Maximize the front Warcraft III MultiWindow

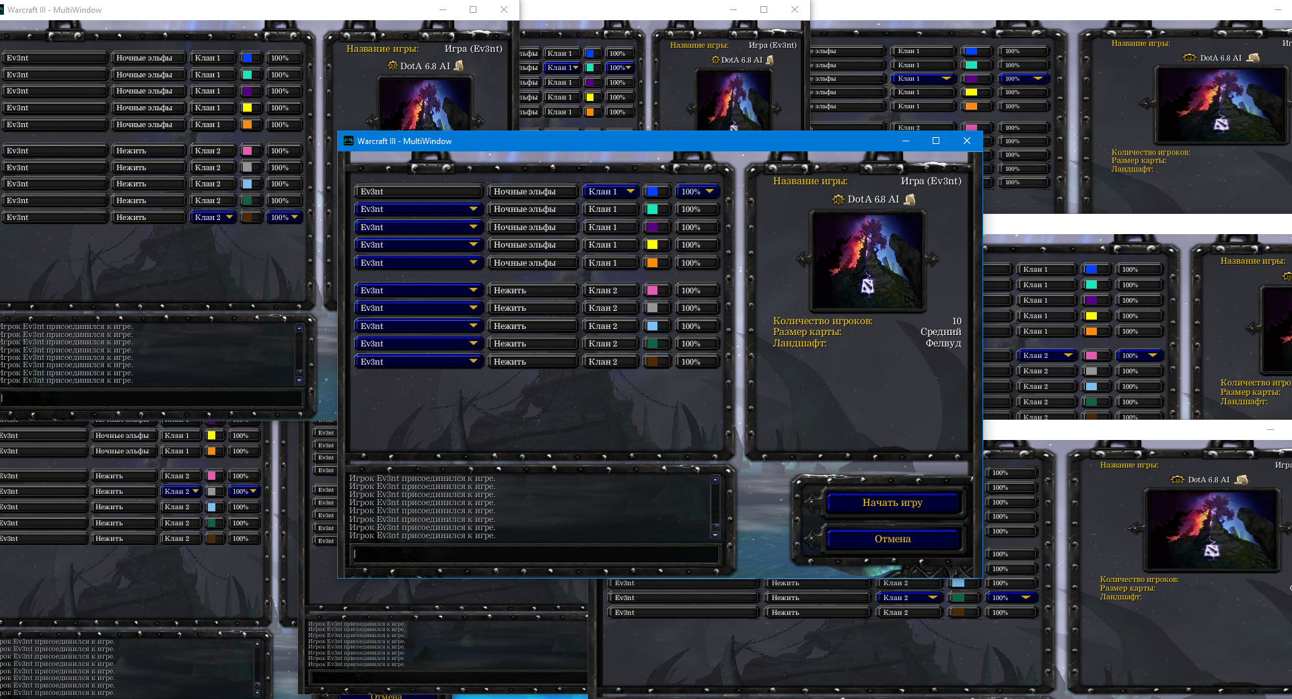pyautogui.click(x=936, y=141)
